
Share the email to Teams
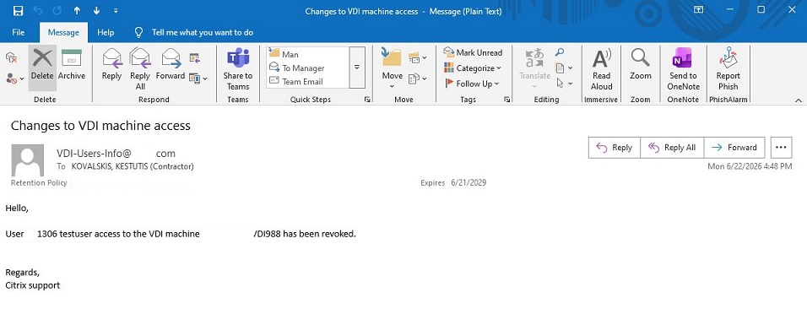pyautogui.click(x=238, y=69)
